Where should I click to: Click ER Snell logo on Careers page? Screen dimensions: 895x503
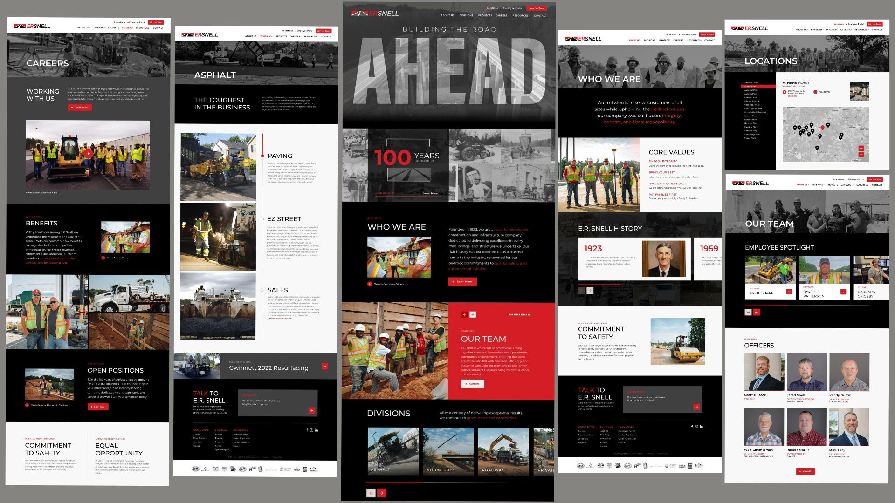32,26
